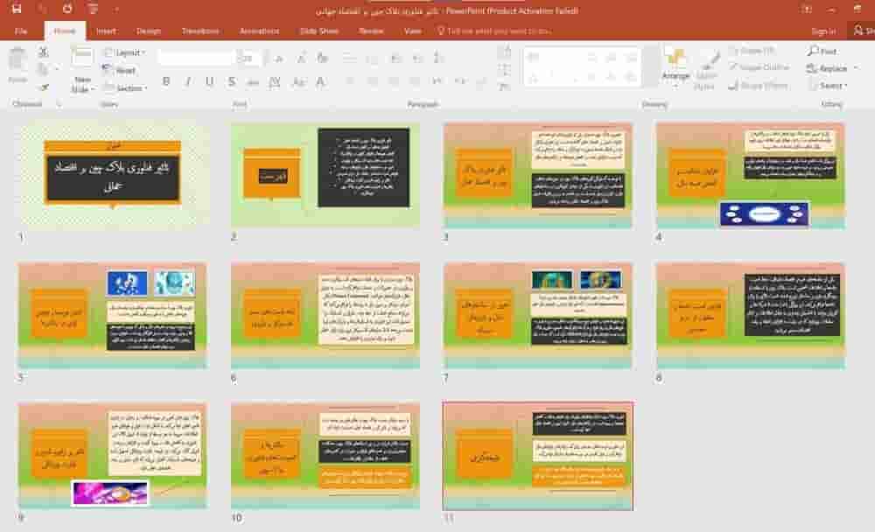Open Find with the magnifier icon
875x532 pixels.
pos(822,52)
